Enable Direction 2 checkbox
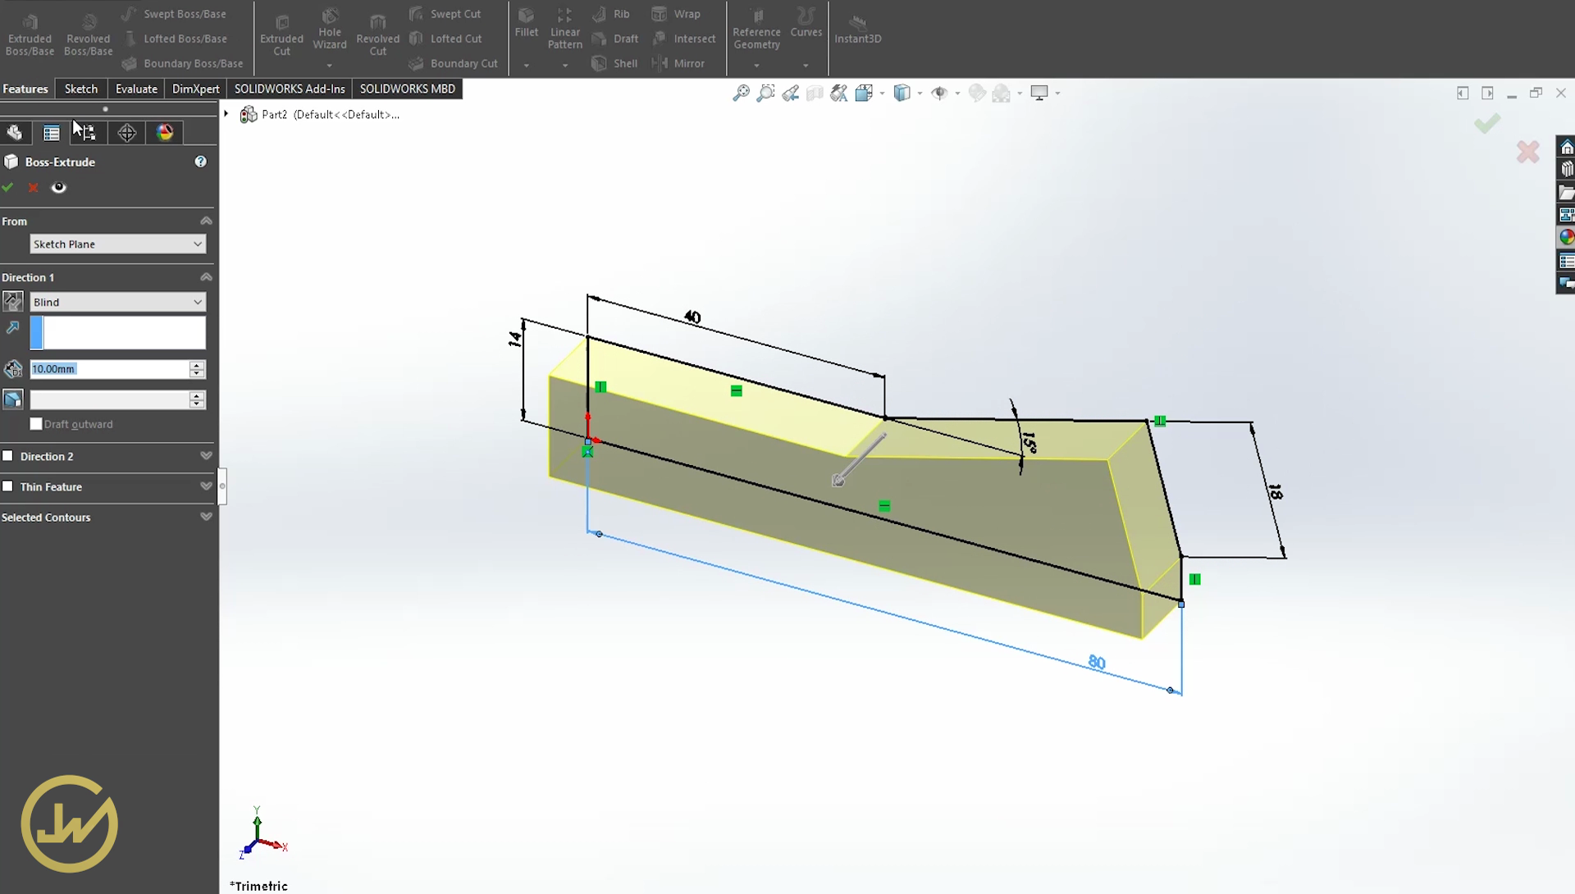This screenshot has height=894, width=1575. (7, 455)
